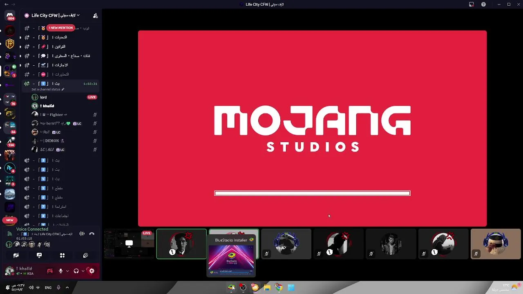Image resolution: width=523 pixels, height=294 pixels.
Task: Click Set a channel status link
Action: click(47, 89)
